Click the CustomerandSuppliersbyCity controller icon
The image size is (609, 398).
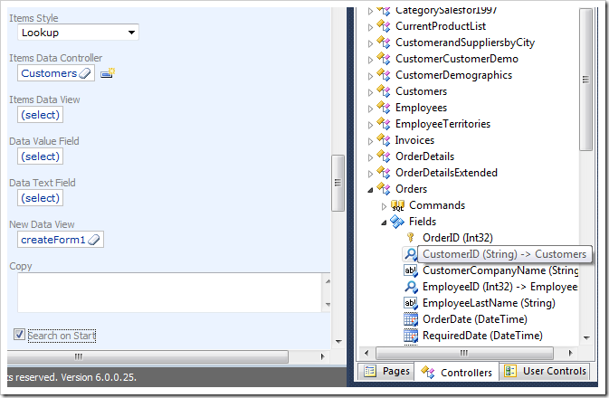click(x=384, y=43)
